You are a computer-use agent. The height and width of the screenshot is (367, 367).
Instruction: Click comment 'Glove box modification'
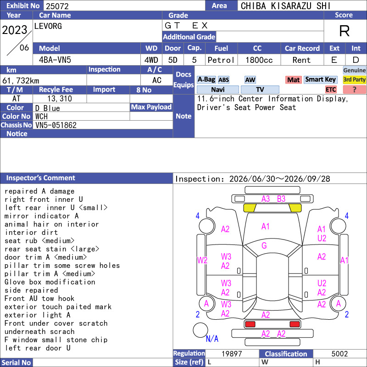50,282
